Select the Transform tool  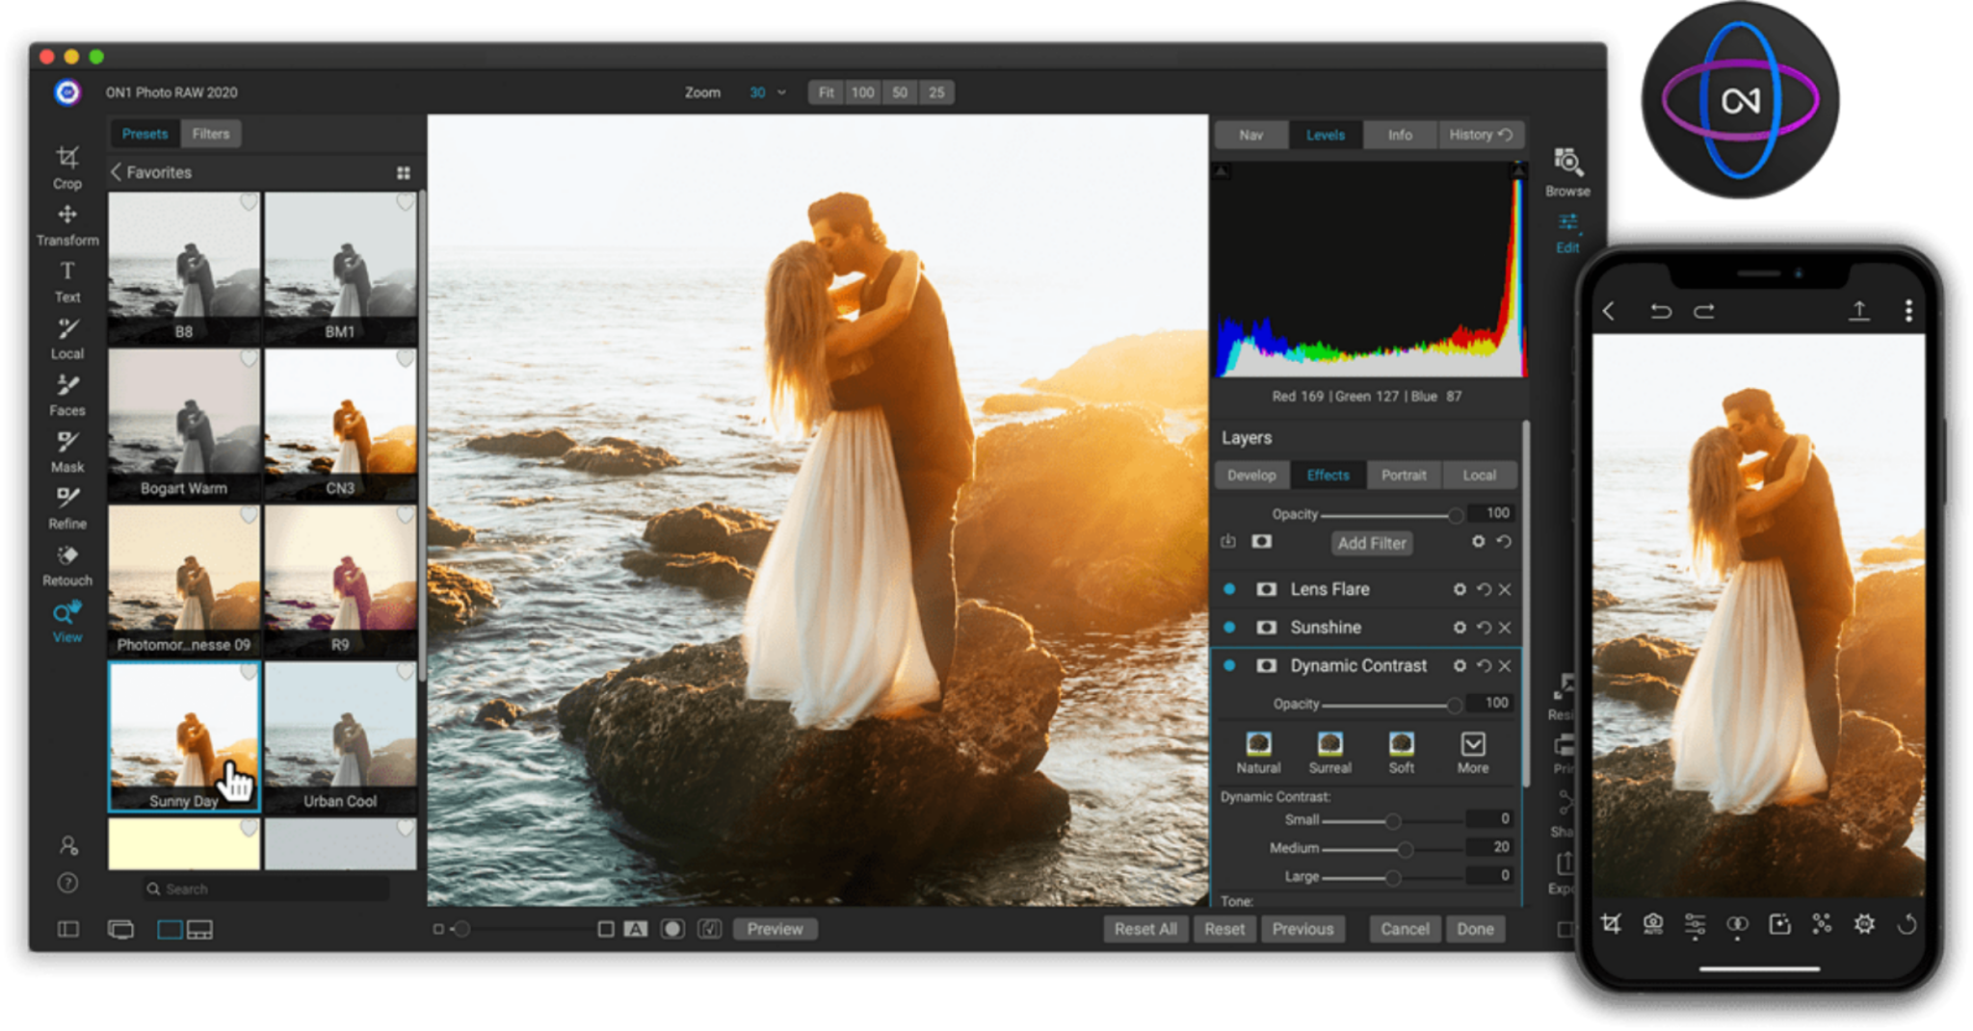pos(66,224)
